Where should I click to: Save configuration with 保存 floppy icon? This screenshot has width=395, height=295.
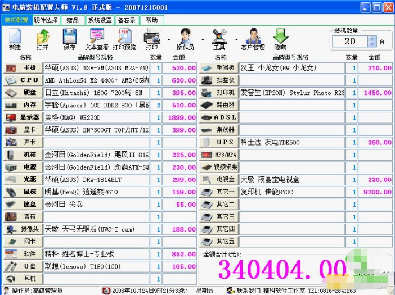tap(70, 39)
